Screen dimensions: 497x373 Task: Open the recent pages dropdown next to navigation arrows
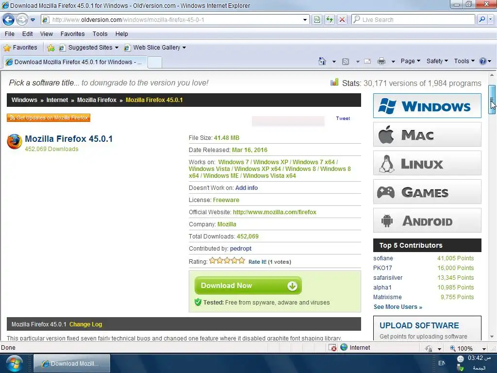tap(33, 20)
